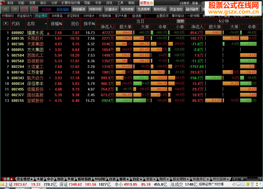Open the 系统 menu

coord(10,3)
